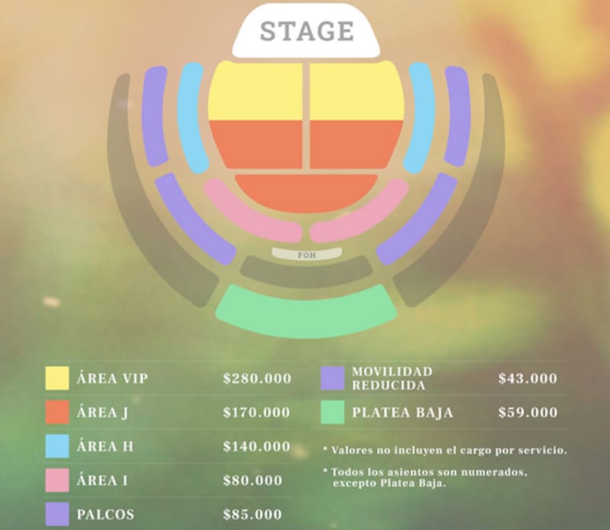Click the $280.000 Área VIP price
This screenshot has height=530, width=610.
click(x=256, y=379)
